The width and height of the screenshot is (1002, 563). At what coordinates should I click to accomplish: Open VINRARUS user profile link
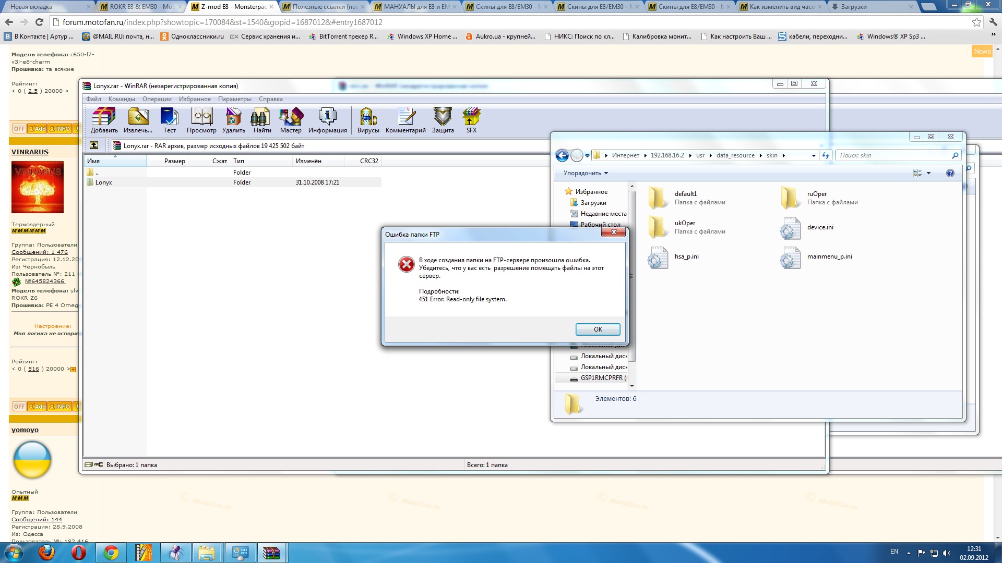[30, 152]
